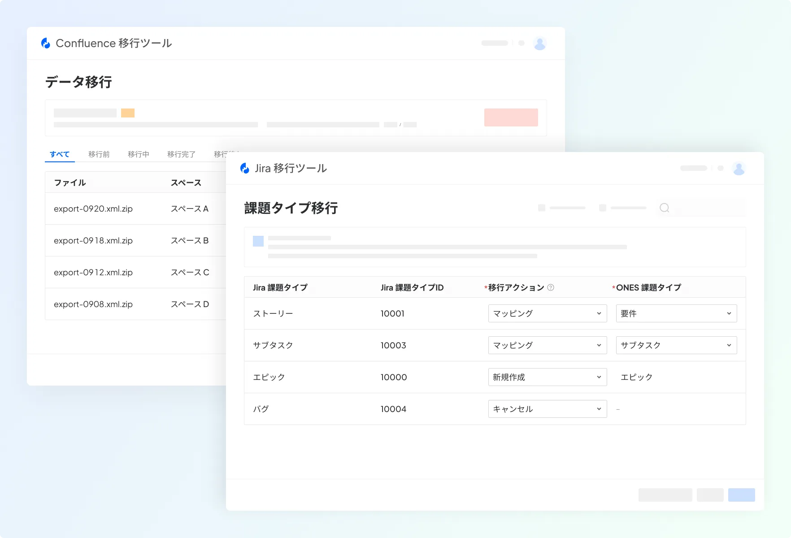The image size is (791, 538).
Task: Click the blue primary button at bottom right
Action: point(741,495)
